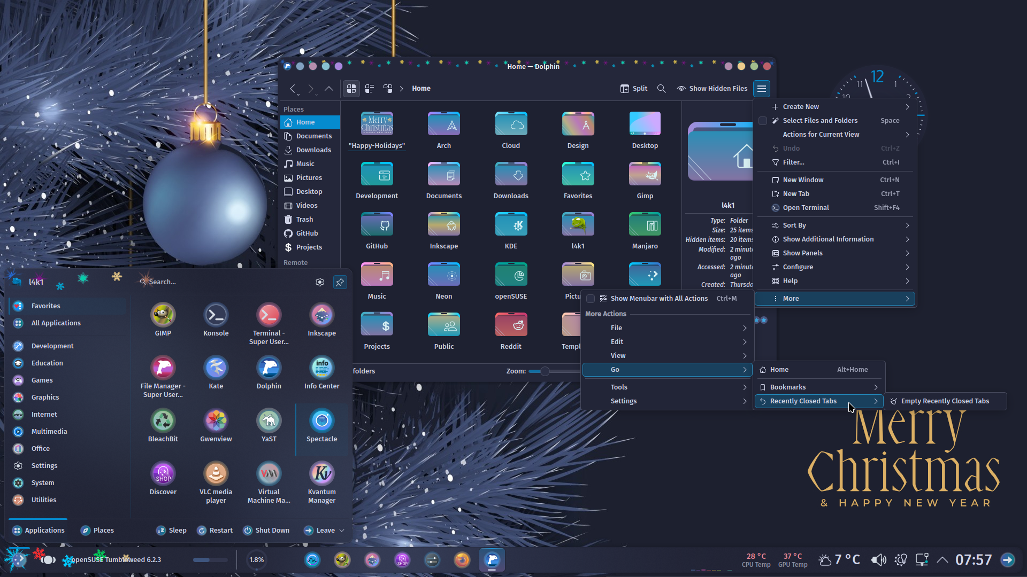Image resolution: width=1027 pixels, height=577 pixels.
Task: Open the Reddit folder
Action: pos(511,331)
